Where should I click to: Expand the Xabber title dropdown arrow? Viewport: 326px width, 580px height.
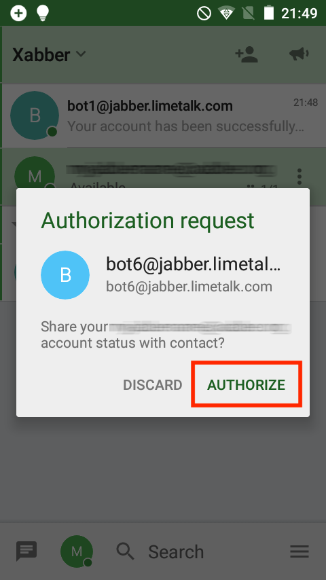[81, 54]
